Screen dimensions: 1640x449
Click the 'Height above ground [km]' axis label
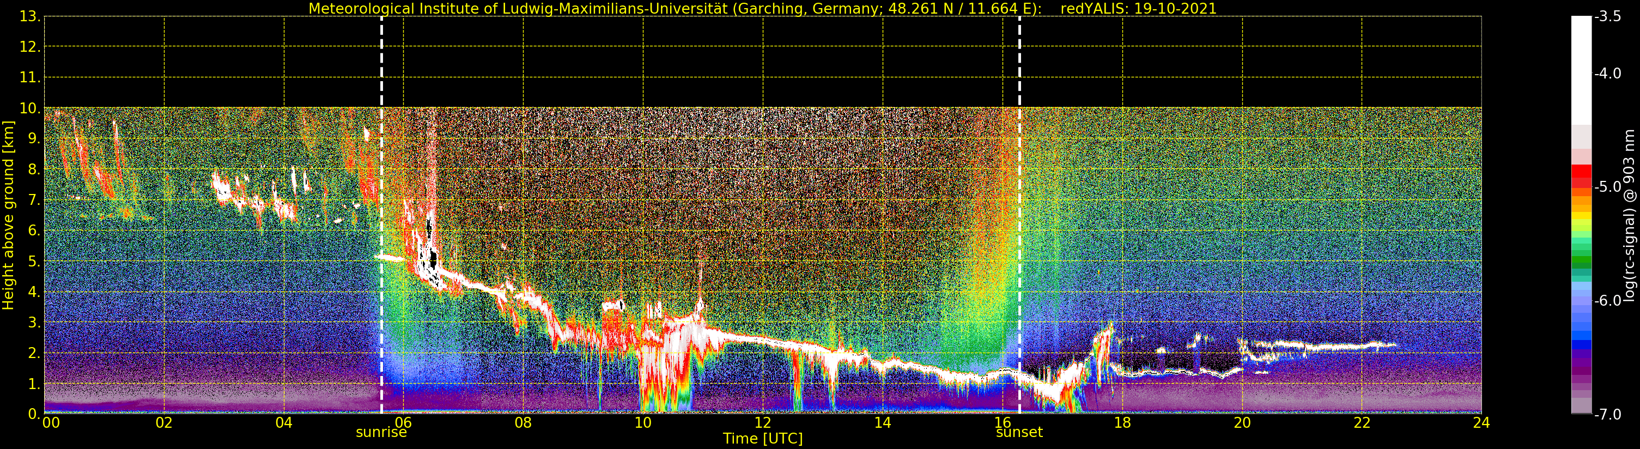[x=8, y=215]
